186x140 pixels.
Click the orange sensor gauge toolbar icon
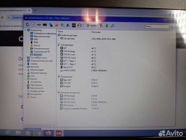(x=79, y=25)
